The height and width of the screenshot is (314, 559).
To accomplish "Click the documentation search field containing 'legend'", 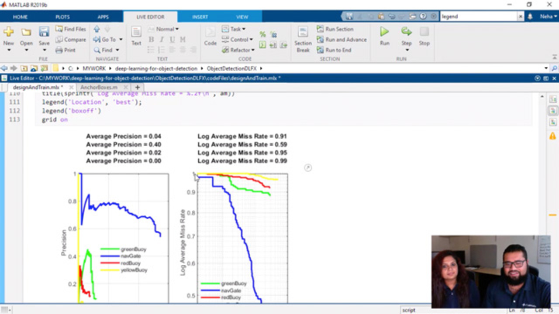I will (478, 17).
